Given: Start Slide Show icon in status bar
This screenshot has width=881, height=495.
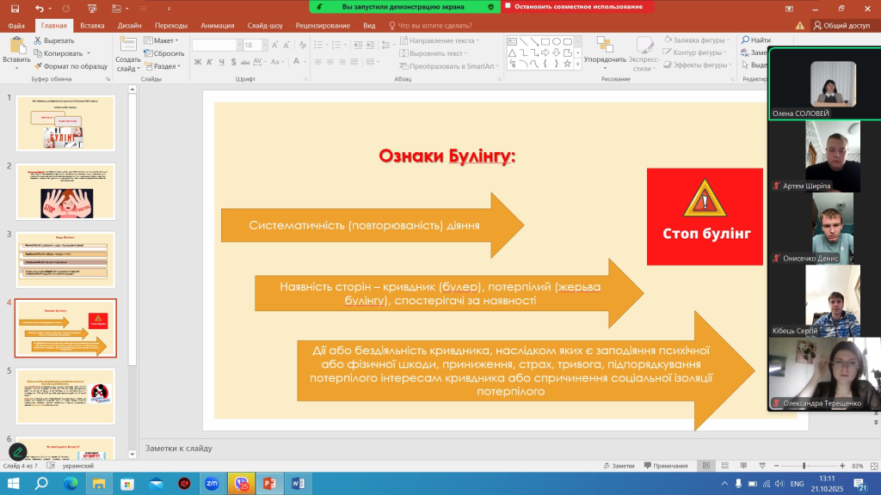Looking at the screenshot, I should (762, 466).
